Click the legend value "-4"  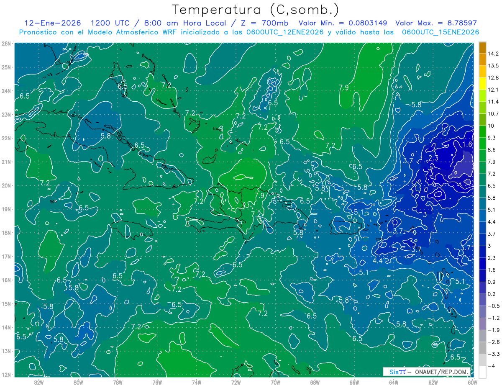point(492,366)
